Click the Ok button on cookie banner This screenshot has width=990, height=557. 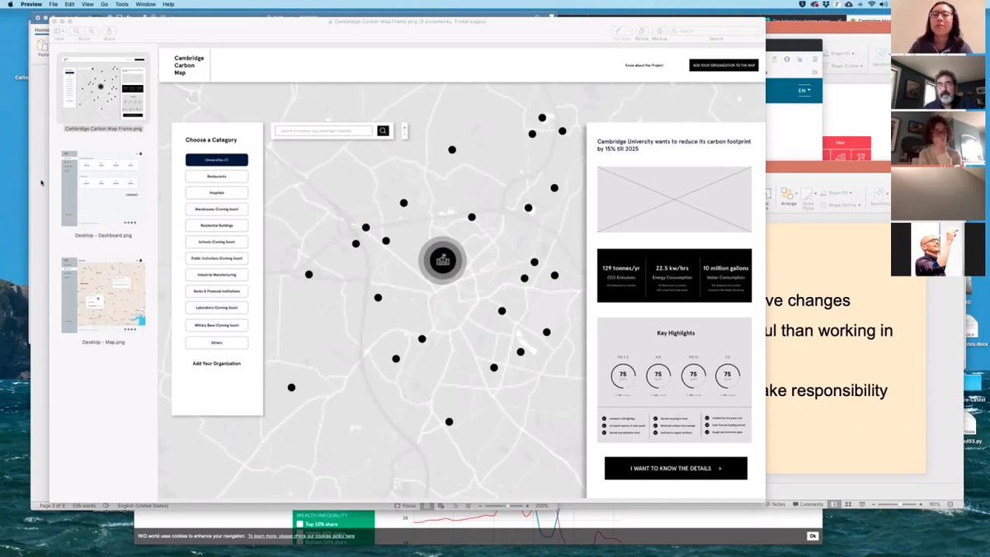pyautogui.click(x=812, y=536)
